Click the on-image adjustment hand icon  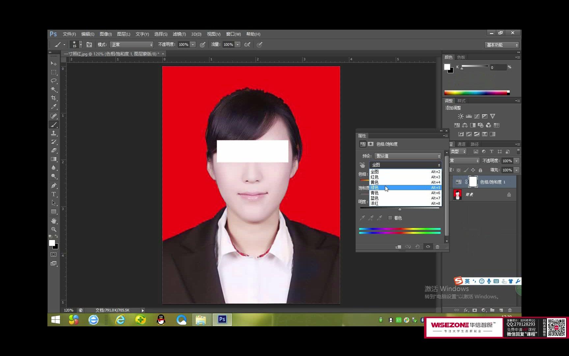coord(362,165)
